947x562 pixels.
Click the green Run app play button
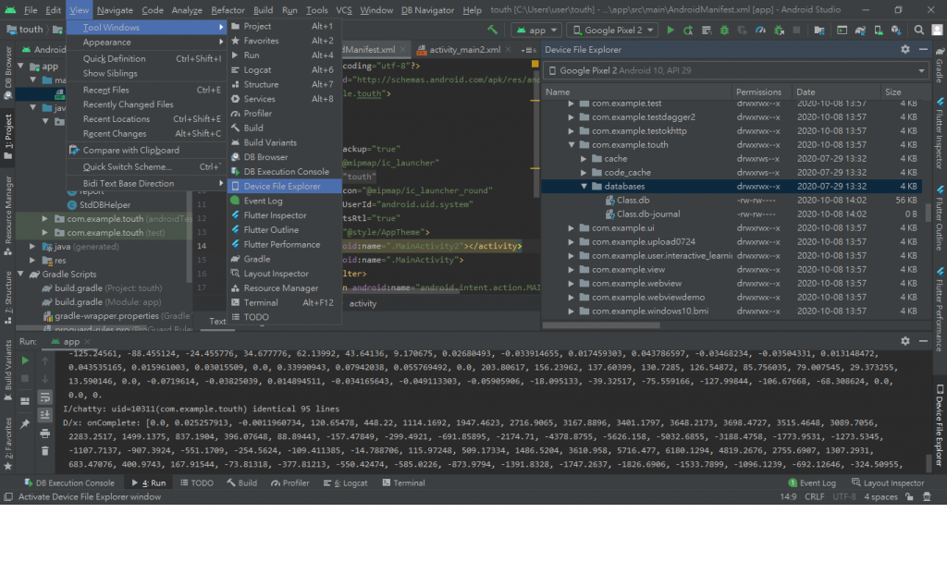(x=670, y=31)
